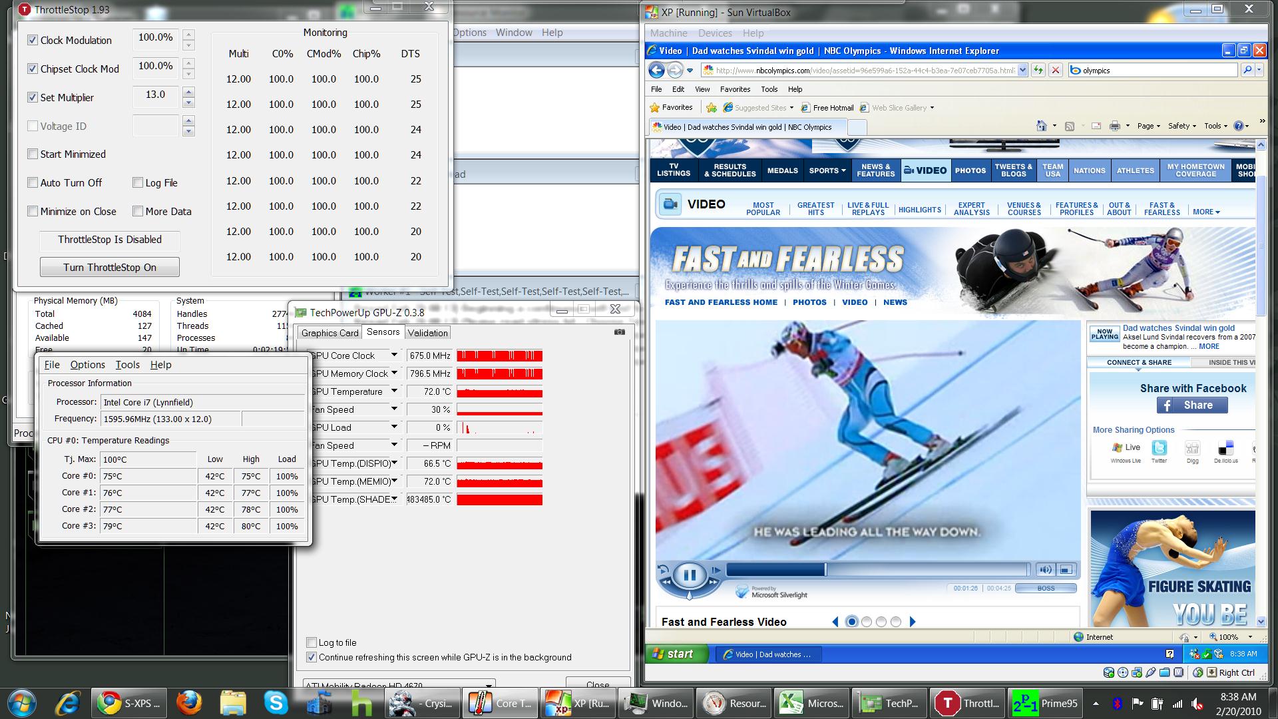Open GPU Core Clock sensor dropdown
This screenshot has height=719, width=1278.
(x=394, y=356)
